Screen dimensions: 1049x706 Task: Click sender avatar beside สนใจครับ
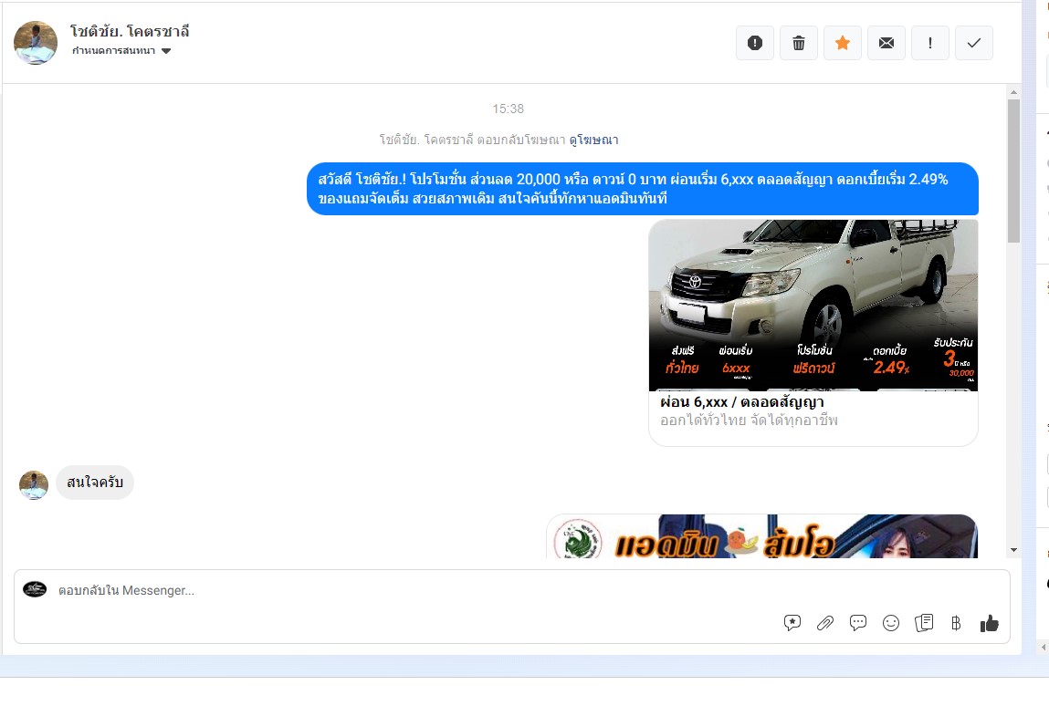point(34,485)
